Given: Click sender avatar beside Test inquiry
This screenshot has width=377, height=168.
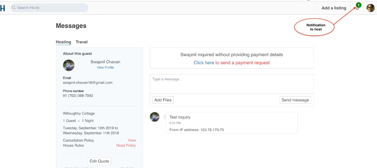Looking at the screenshot, I should [x=155, y=117].
